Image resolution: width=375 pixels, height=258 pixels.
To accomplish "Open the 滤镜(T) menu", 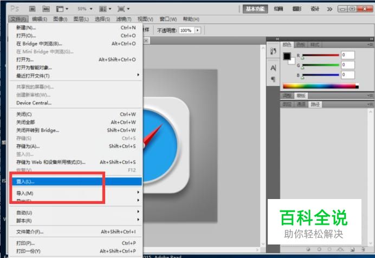I will 124,19.
